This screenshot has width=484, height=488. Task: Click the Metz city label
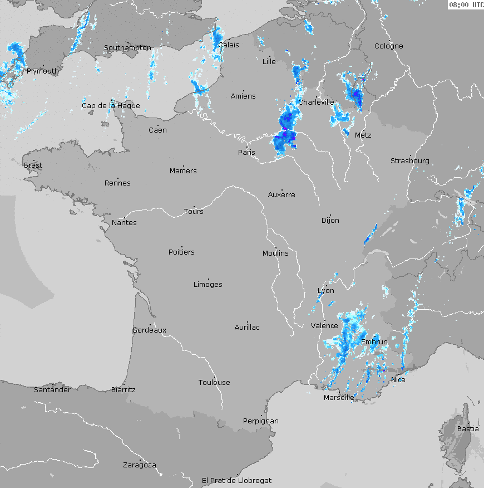click(363, 135)
